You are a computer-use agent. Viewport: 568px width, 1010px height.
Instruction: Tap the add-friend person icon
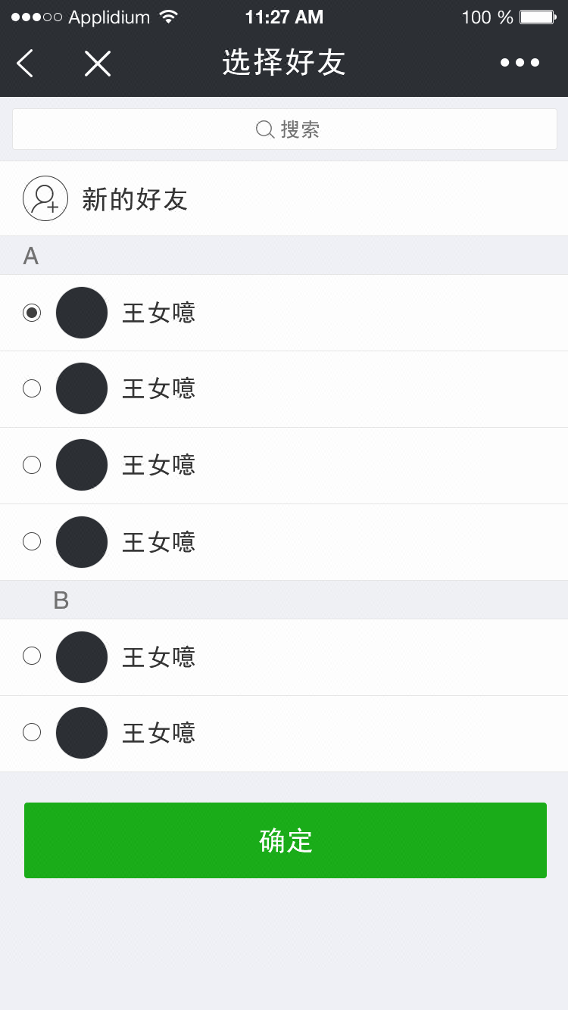pyautogui.click(x=45, y=198)
